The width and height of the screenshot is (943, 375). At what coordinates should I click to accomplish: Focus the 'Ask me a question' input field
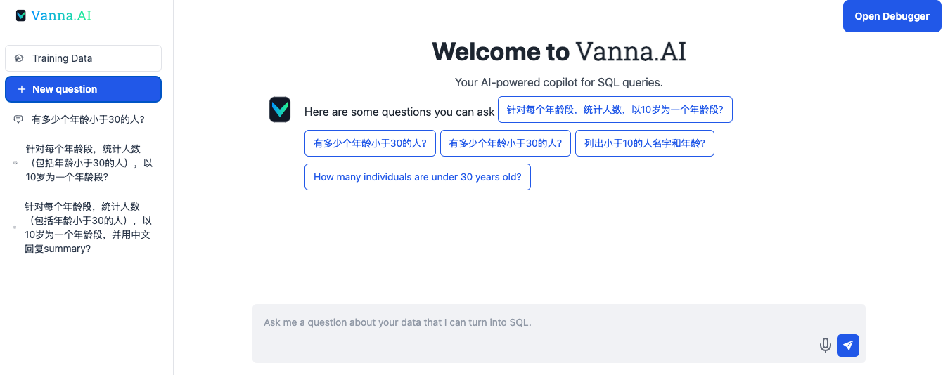(559, 334)
